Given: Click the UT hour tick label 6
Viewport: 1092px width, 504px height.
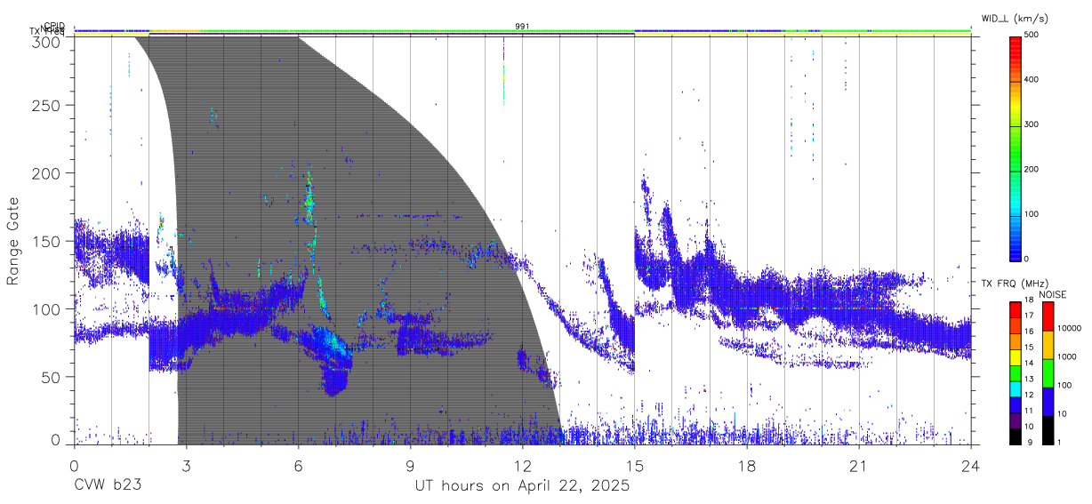Looking at the screenshot, I should 298,465.
